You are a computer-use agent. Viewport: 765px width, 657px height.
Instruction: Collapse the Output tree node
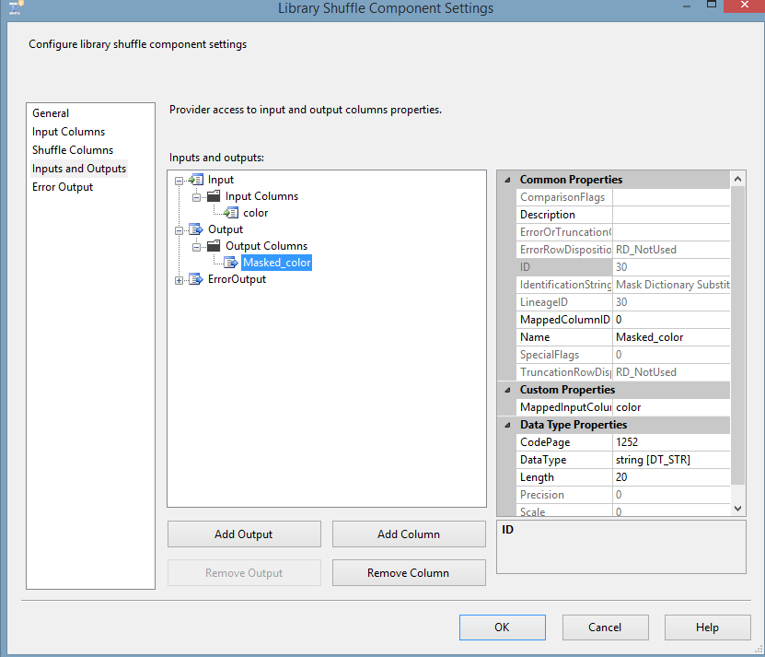coord(180,230)
